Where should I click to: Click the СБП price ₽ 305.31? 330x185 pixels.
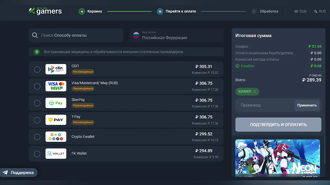coord(204,67)
